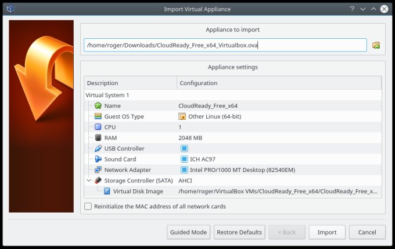Click the Virtual Disk Image label
This screenshot has width=395, height=249.
click(138, 191)
